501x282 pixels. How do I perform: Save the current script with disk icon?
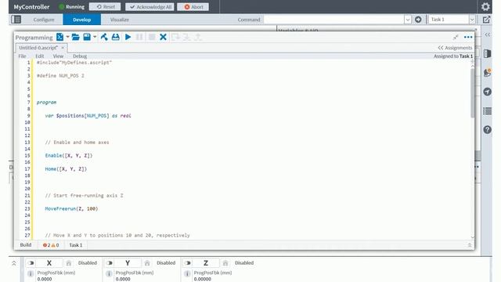(87, 37)
